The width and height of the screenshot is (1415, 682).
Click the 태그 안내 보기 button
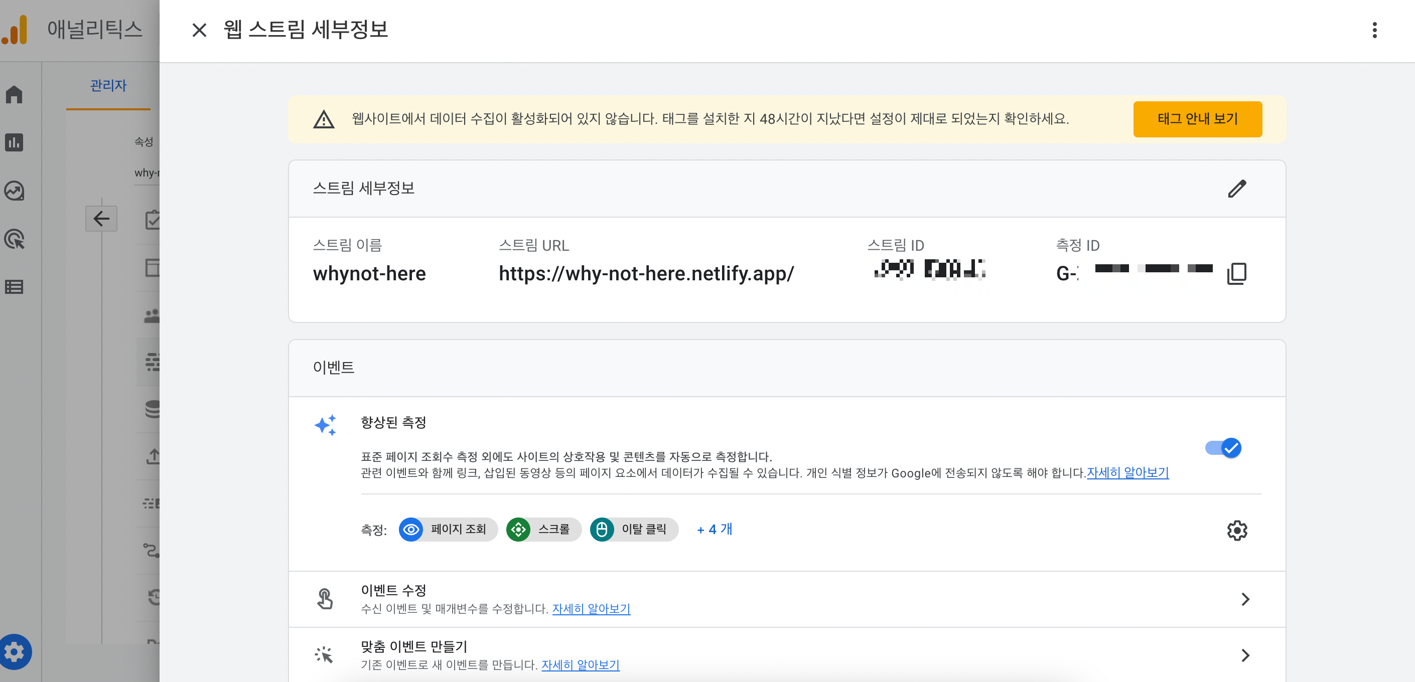[x=1197, y=119]
